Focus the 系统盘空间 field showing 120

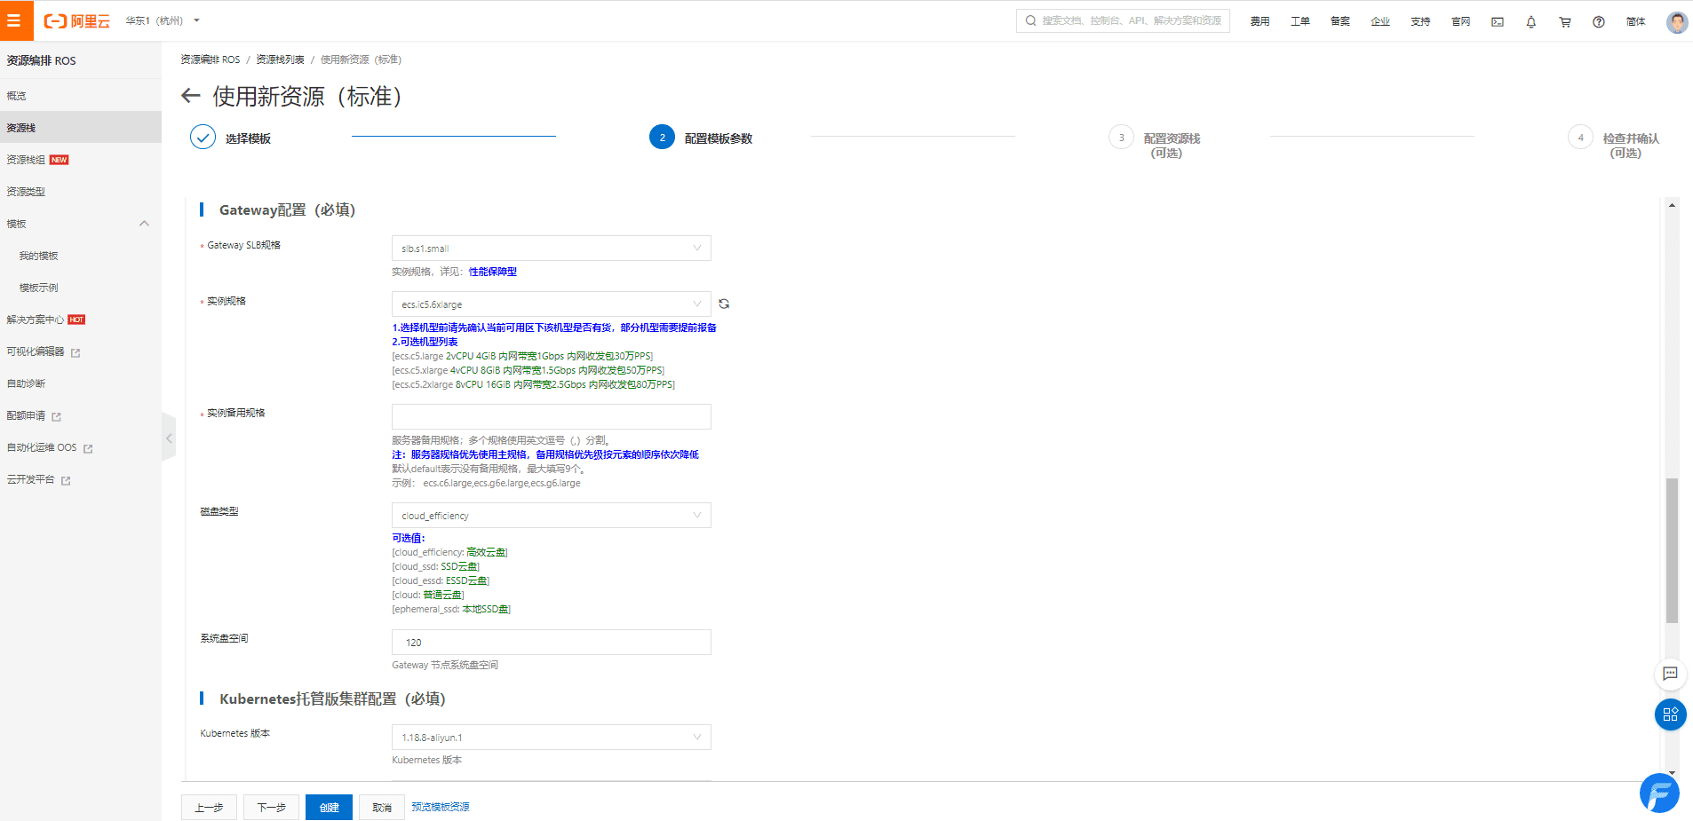click(x=551, y=642)
